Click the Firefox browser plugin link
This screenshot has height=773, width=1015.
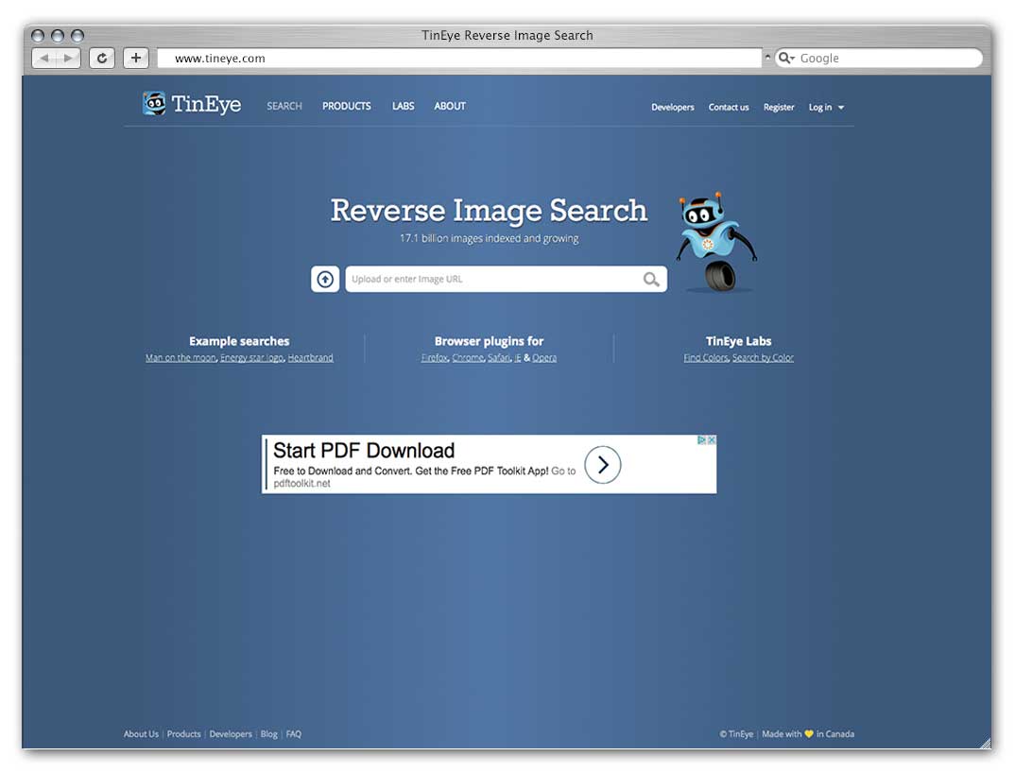pos(434,358)
